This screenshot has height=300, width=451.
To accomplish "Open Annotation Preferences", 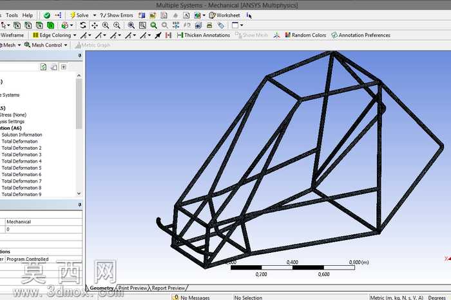I will (361, 35).
